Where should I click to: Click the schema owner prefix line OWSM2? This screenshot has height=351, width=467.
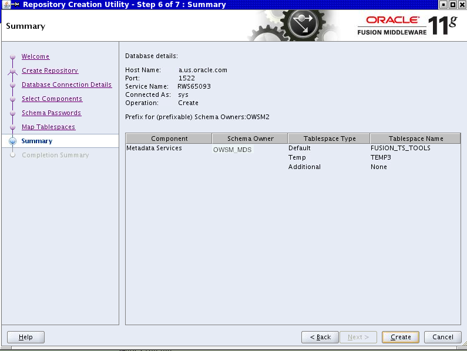point(197,117)
